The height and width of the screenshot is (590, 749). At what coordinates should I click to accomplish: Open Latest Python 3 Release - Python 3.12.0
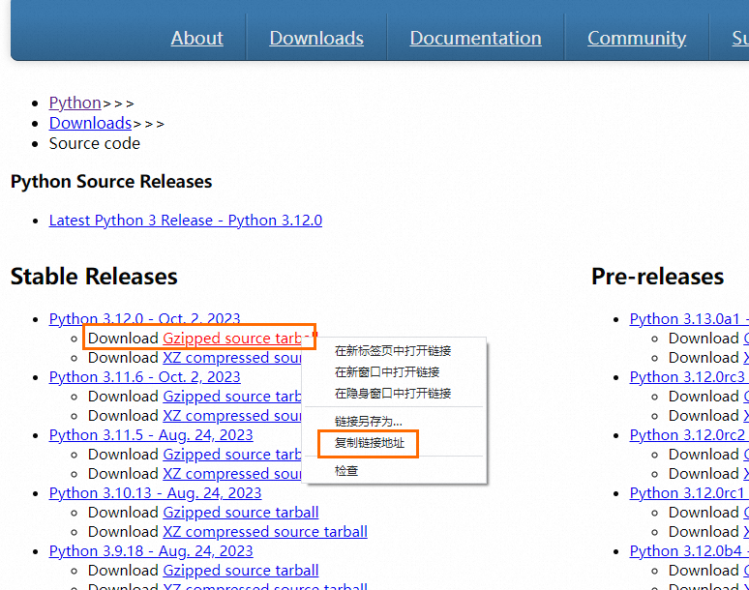(x=186, y=221)
